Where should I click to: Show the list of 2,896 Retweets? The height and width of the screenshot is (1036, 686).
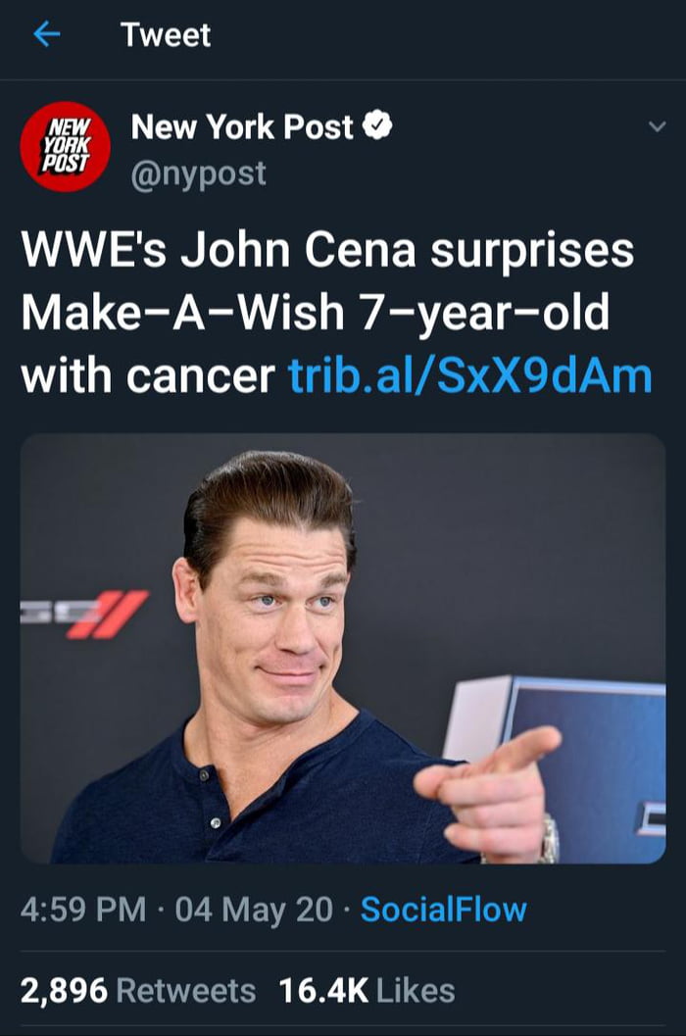point(138,991)
